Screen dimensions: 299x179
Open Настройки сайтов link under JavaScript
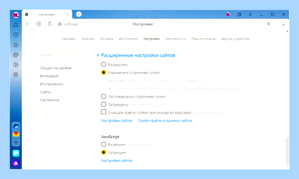point(117,161)
